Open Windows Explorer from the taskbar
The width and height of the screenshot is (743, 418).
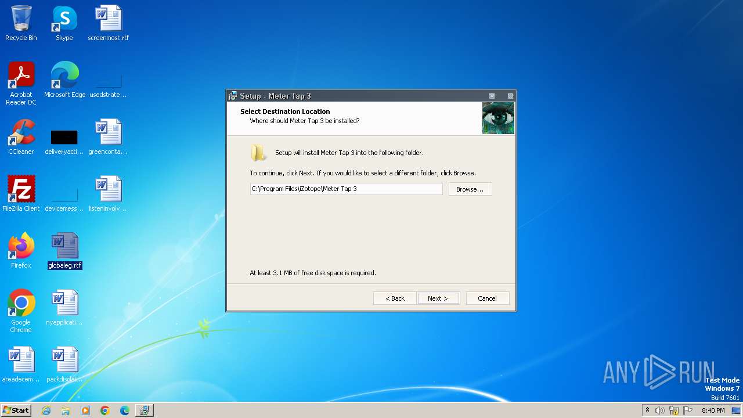click(66, 410)
